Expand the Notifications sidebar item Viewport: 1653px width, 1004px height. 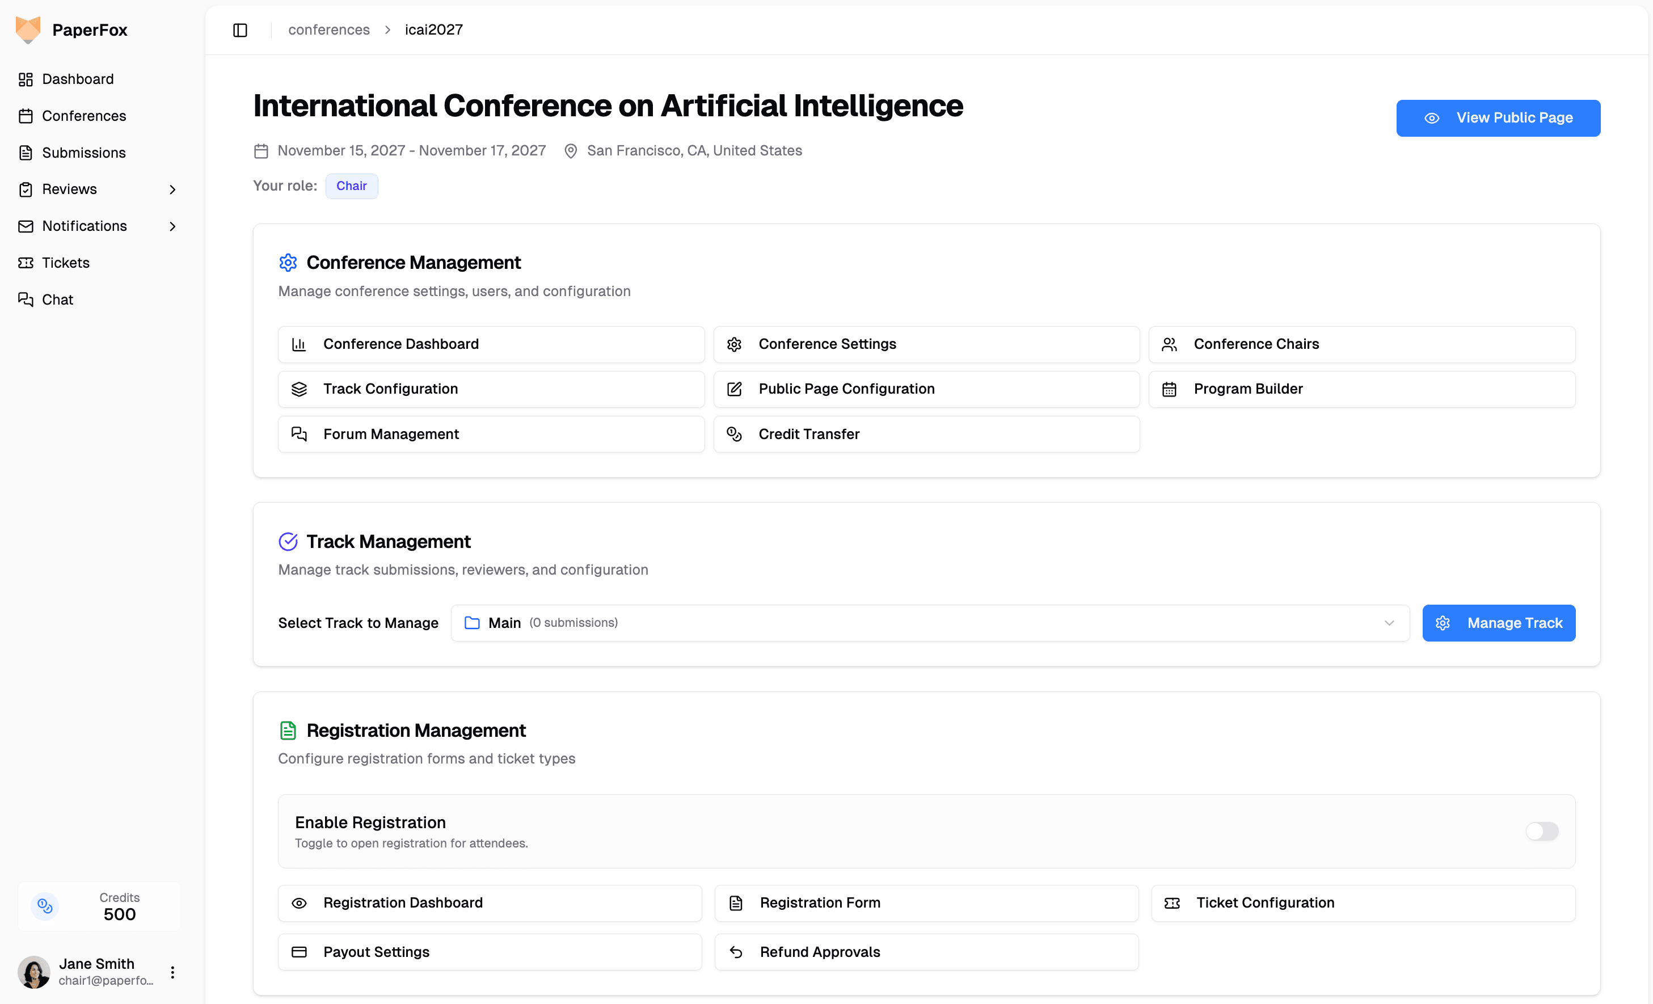(x=172, y=226)
